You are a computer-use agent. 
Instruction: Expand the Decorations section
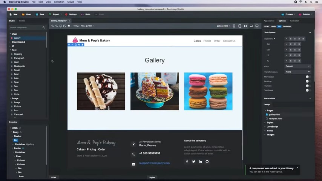pos(310,98)
